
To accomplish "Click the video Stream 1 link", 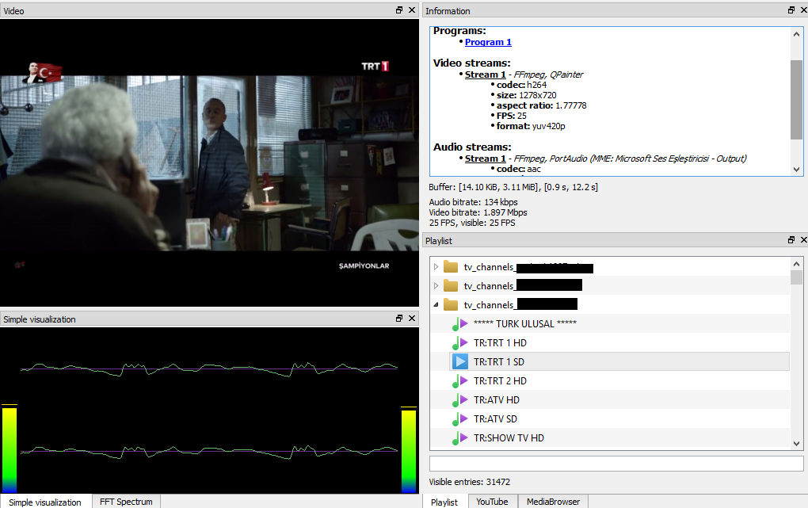I will (485, 74).
